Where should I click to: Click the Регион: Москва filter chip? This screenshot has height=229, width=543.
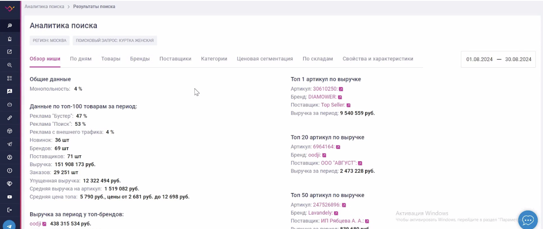[50, 40]
